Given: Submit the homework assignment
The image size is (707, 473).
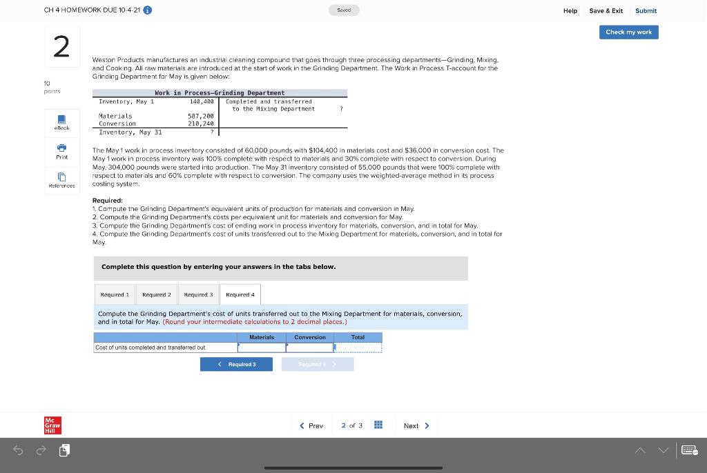Looking at the screenshot, I should coord(646,10).
